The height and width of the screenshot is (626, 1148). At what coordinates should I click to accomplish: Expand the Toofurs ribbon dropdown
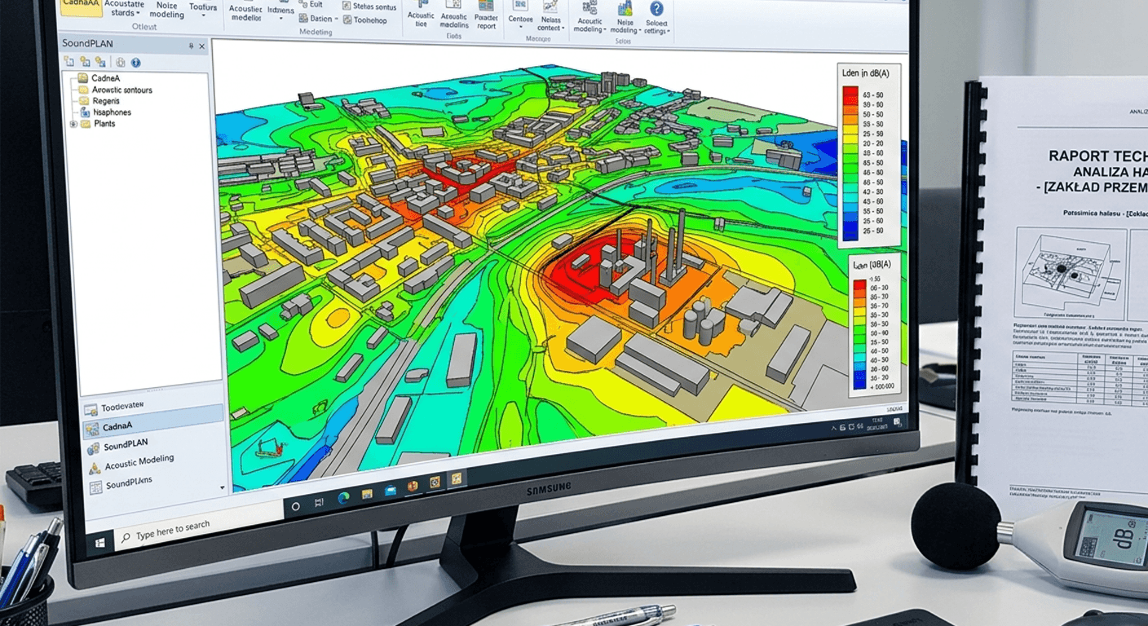point(203,10)
